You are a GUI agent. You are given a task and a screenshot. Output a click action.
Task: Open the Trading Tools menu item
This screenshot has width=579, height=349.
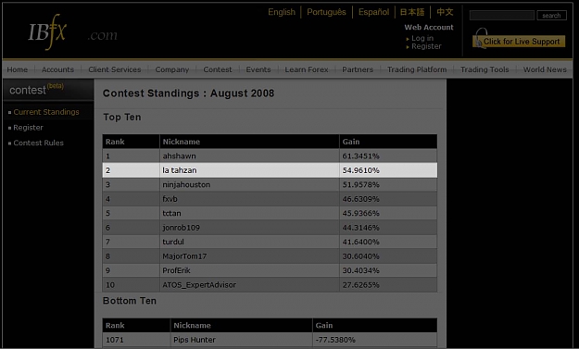point(485,69)
